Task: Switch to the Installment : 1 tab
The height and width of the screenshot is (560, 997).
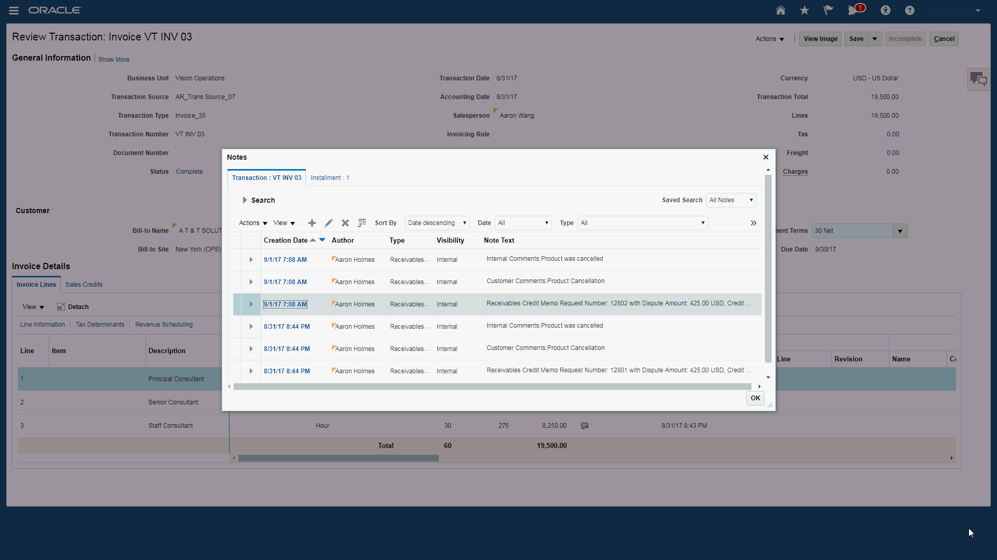Action: pos(330,178)
